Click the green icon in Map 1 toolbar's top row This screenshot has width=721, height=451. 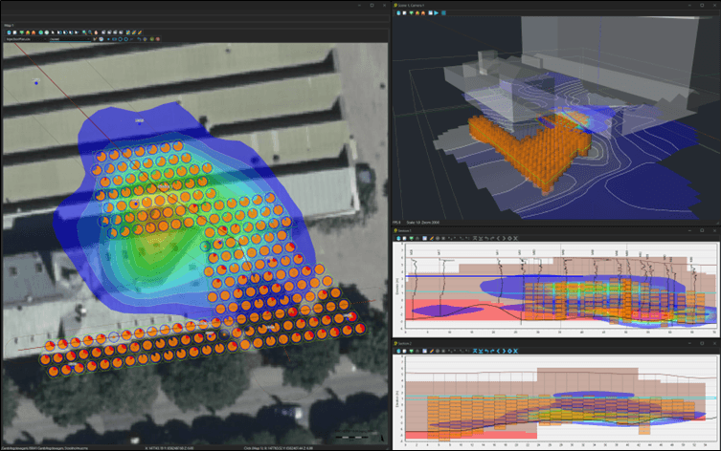point(22,32)
